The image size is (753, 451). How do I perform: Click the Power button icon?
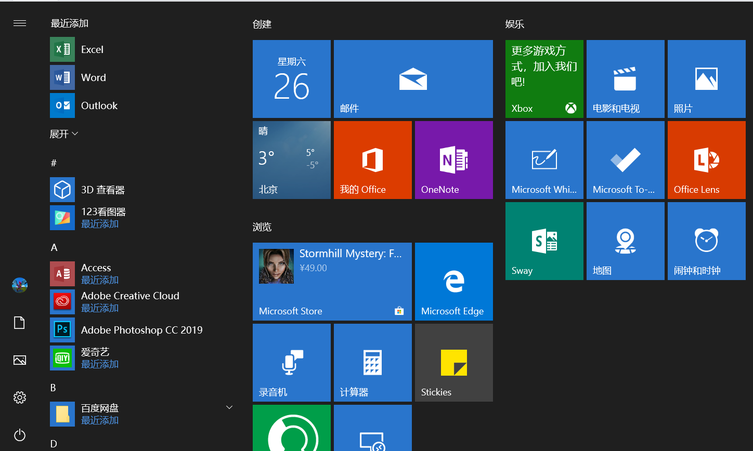tap(20, 435)
